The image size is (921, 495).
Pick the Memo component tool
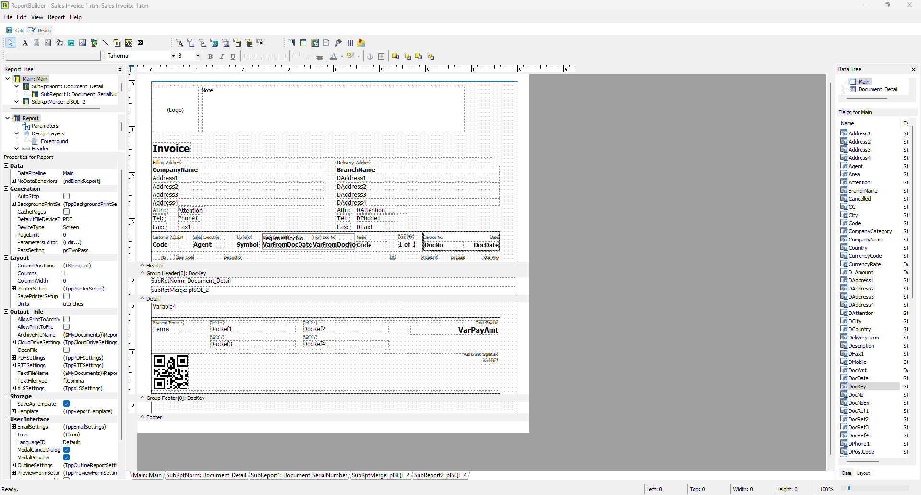pos(36,43)
